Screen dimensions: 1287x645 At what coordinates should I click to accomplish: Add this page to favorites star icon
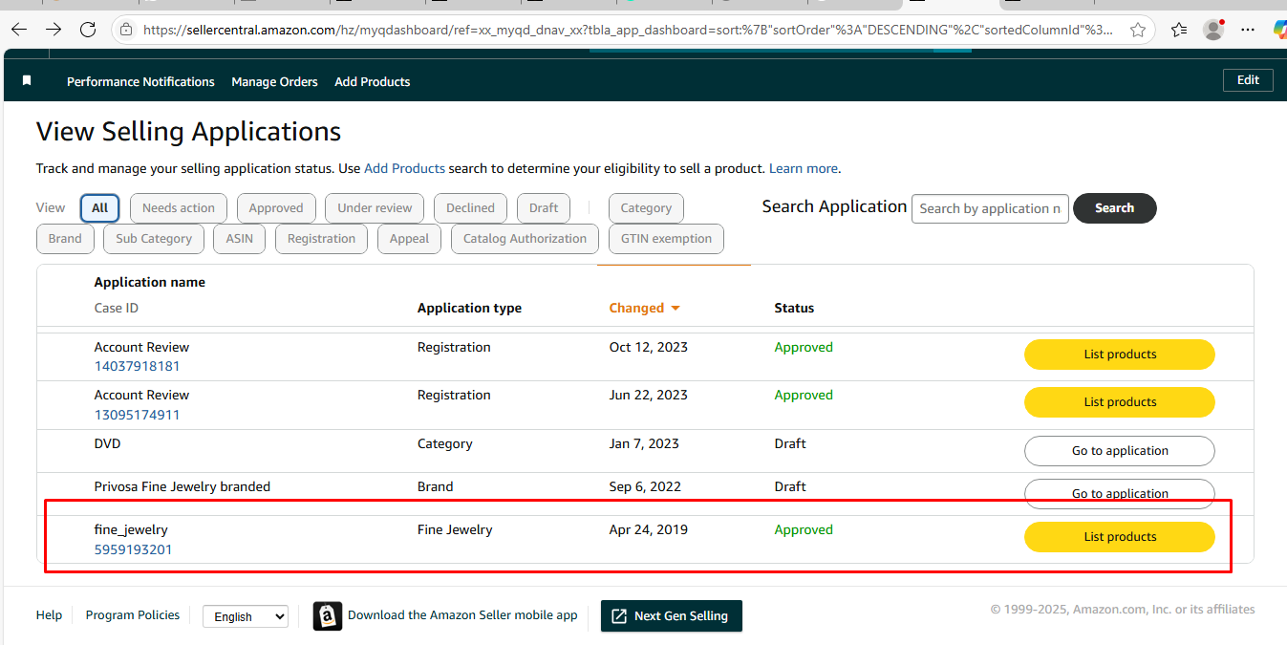tap(1137, 30)
